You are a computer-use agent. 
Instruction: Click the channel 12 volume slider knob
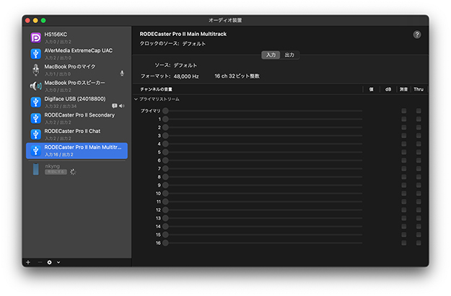pyautogui.click(x=165, y=210)
